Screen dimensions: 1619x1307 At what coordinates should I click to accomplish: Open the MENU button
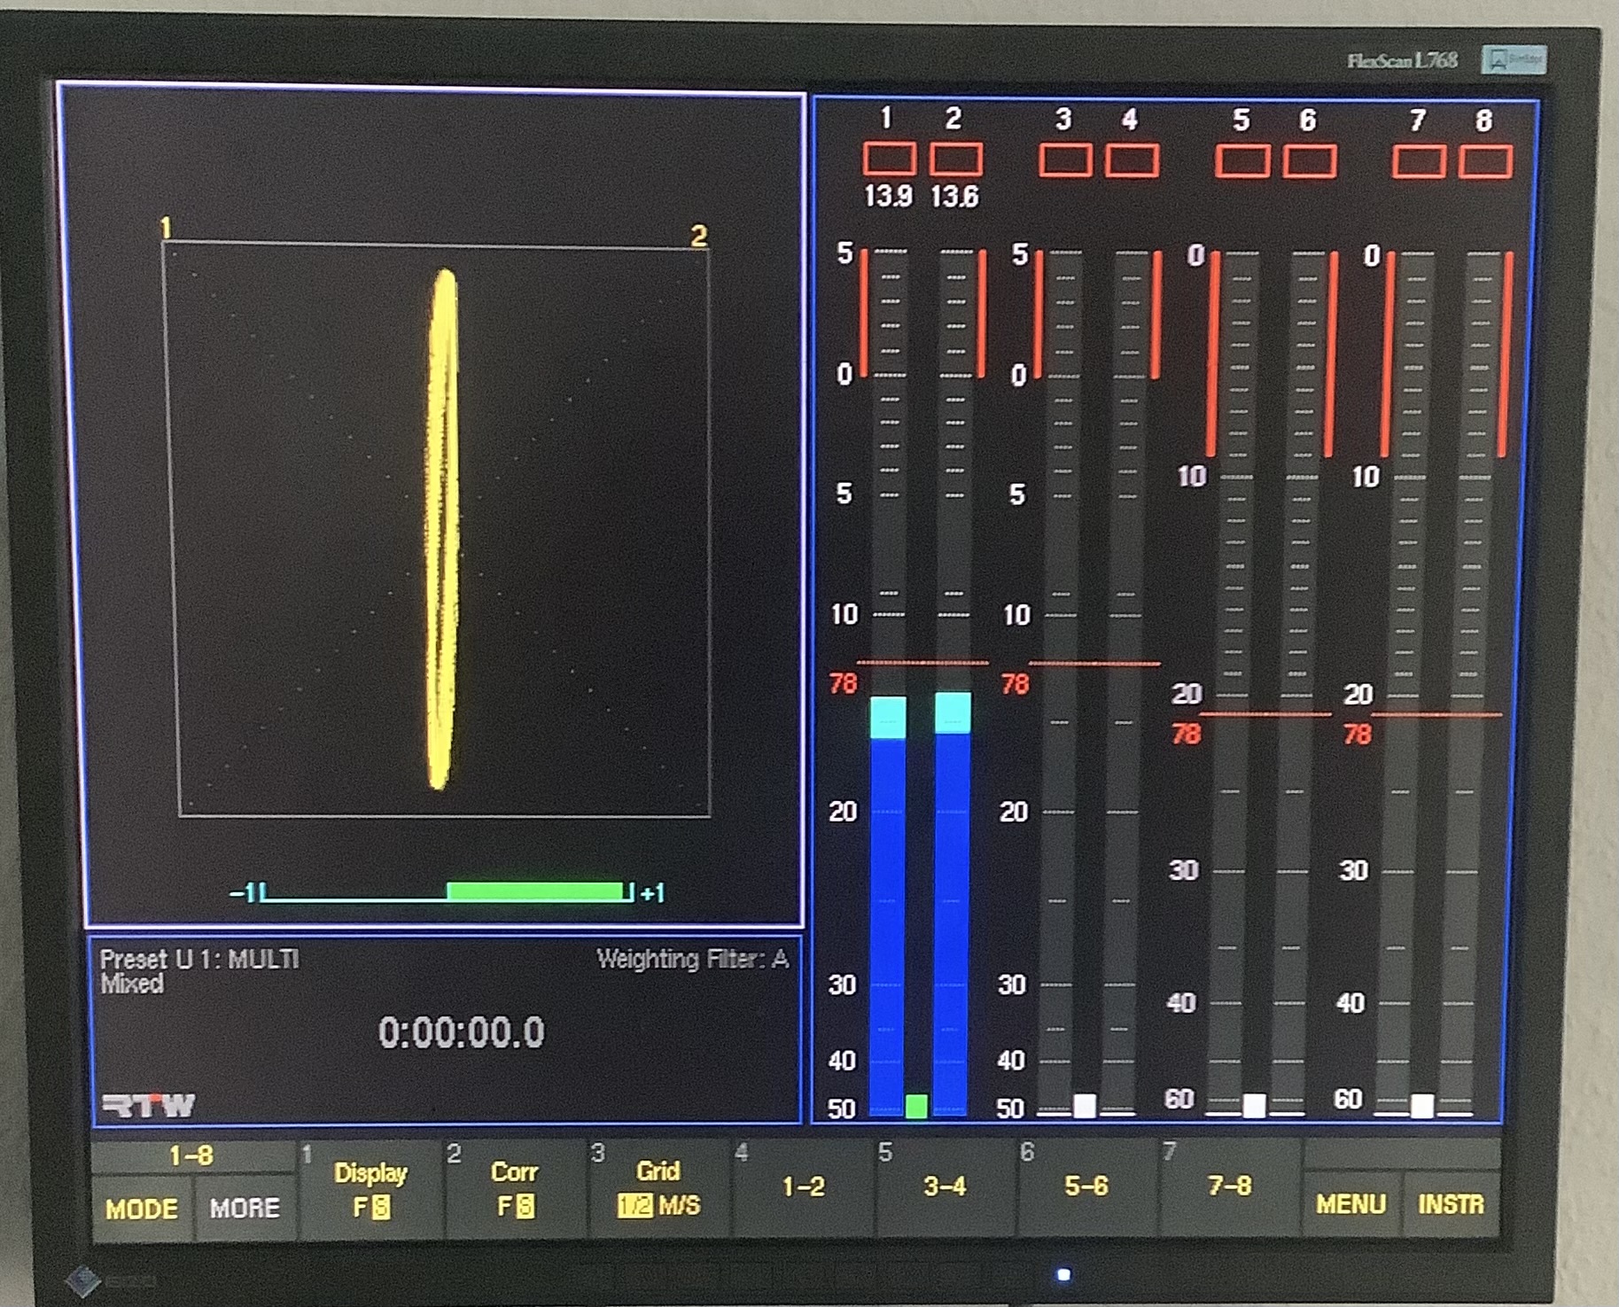pyautogui.click(x=1350, y=1203)
